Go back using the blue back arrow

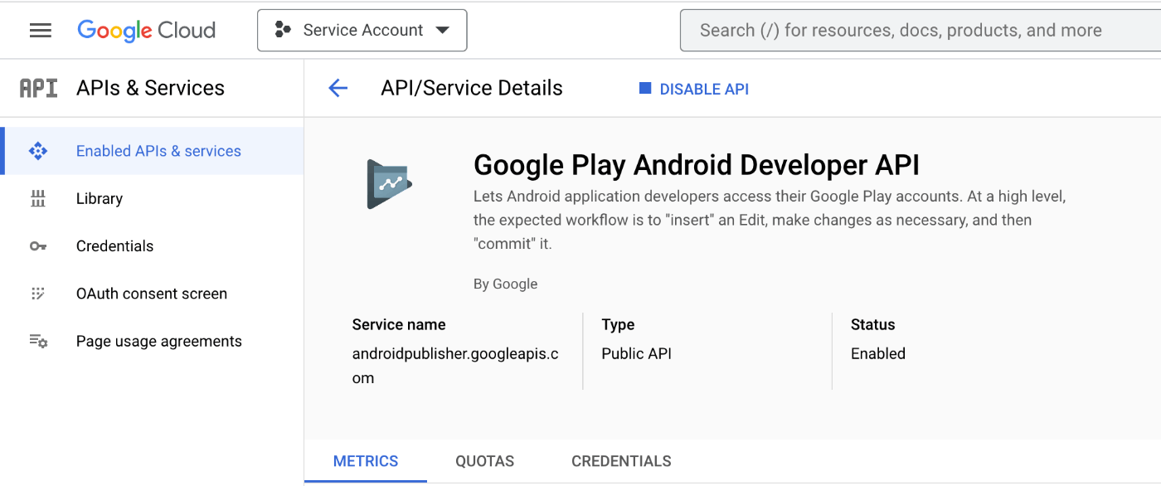[x=338, y=88]
